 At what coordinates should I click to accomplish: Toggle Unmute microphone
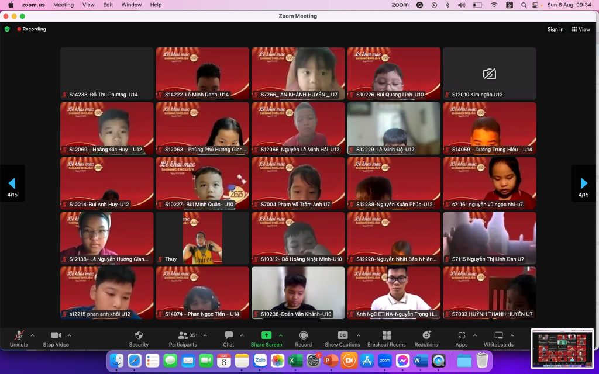pos(19,335)
